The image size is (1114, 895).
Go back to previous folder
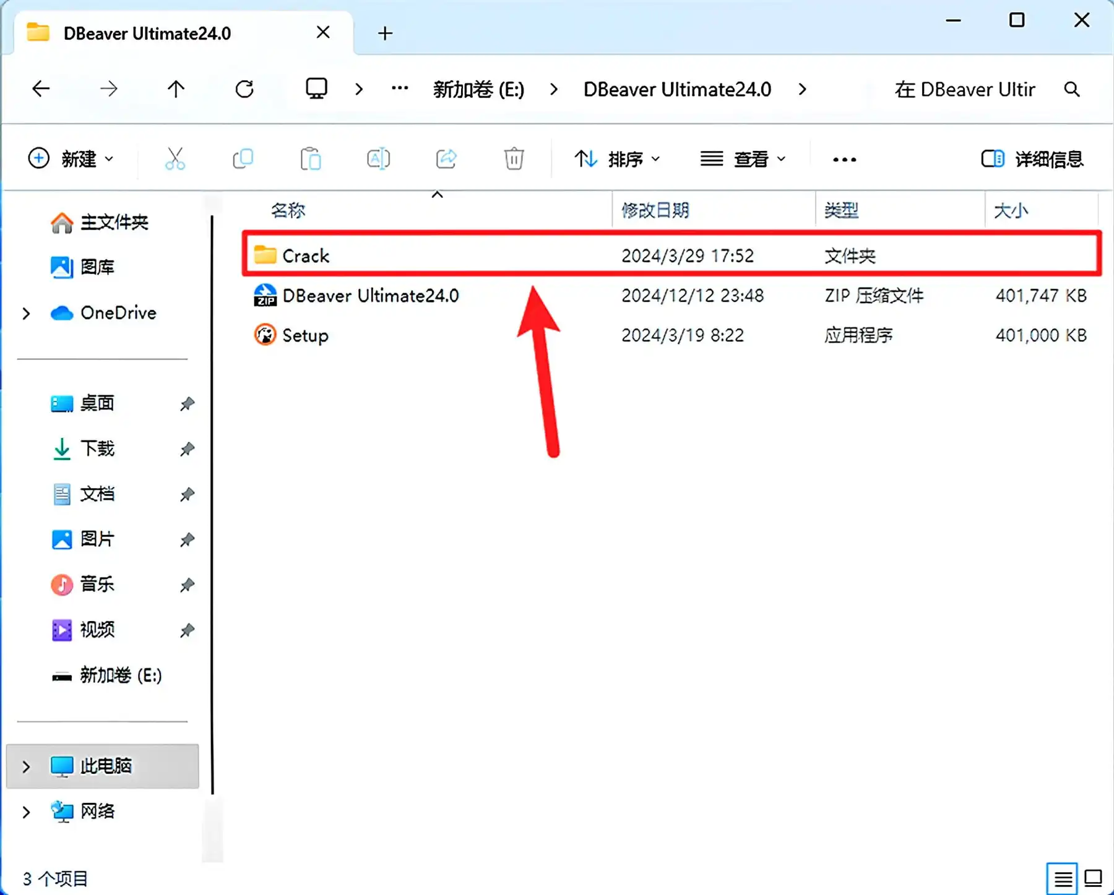coord(41,89)
